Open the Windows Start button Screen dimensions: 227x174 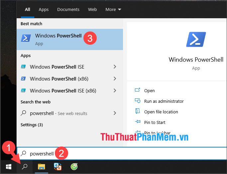(9, 167)
